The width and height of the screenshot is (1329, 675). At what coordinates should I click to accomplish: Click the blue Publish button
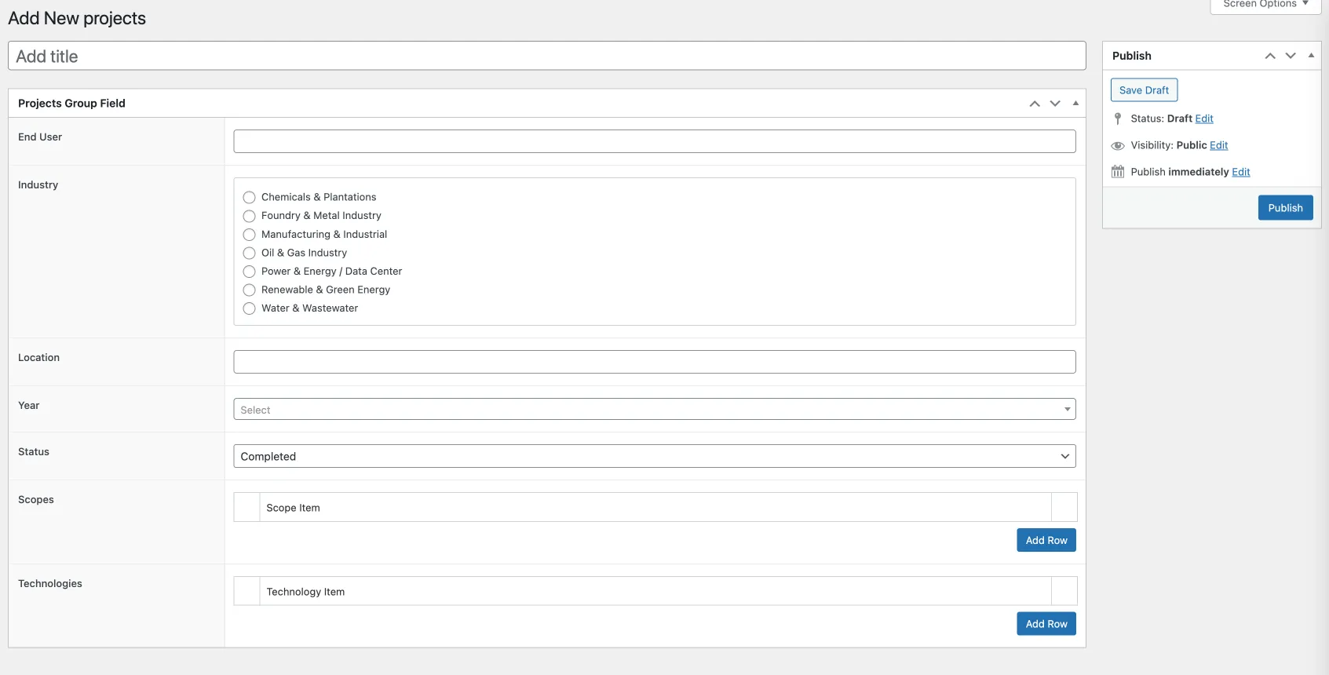[x=1285, y=208]
